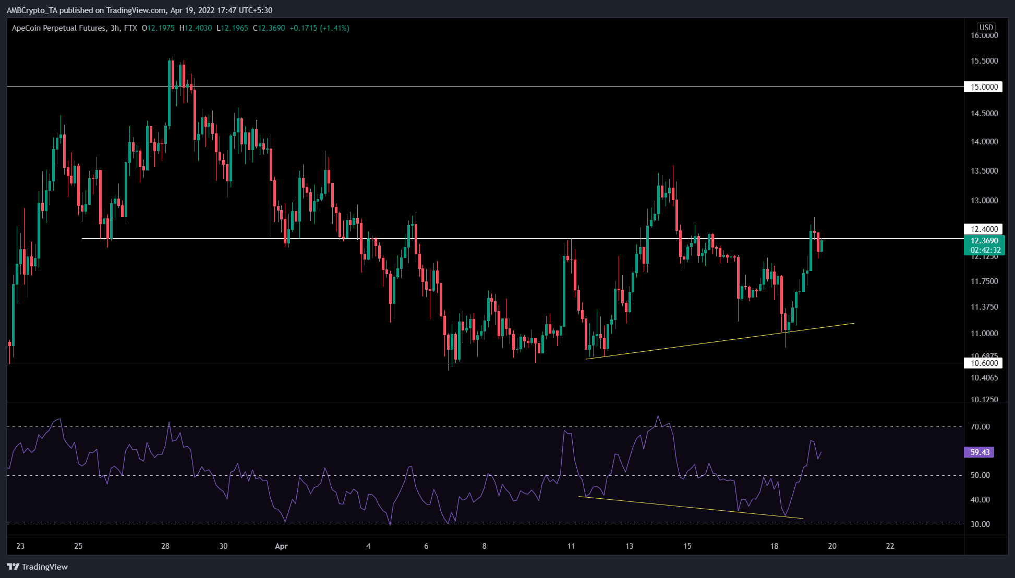This screenshot has height=578, width=1015.
Task: Click the purple 59.43 RSI value label
Action: (979, 452)
